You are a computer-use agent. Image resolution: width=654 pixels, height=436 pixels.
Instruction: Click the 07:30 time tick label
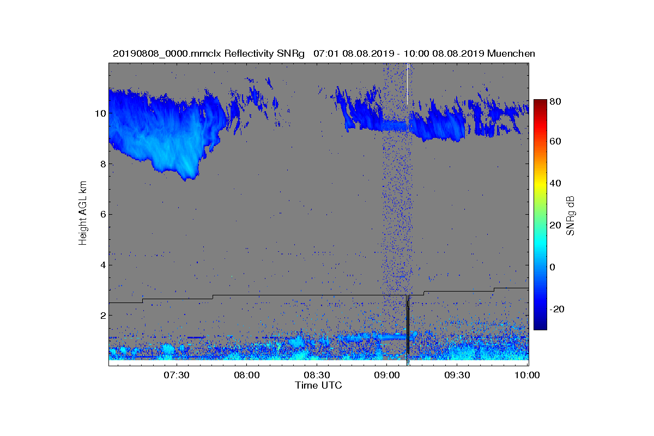click(x=176, y=375)
